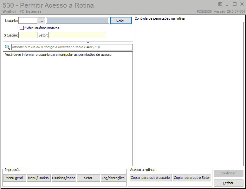Viewport: 246px width, 189px height.
Task: Click the magnifier search icon
Action: pos(8,47)
